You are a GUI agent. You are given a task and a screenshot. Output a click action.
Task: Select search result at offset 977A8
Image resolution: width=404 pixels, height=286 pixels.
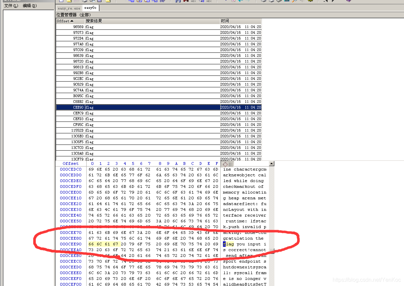point(159,44)
